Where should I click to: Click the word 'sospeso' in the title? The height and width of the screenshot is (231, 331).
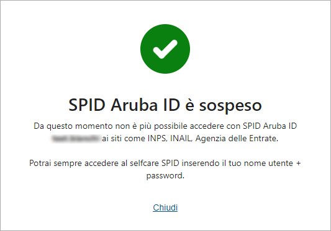point(230,105)
